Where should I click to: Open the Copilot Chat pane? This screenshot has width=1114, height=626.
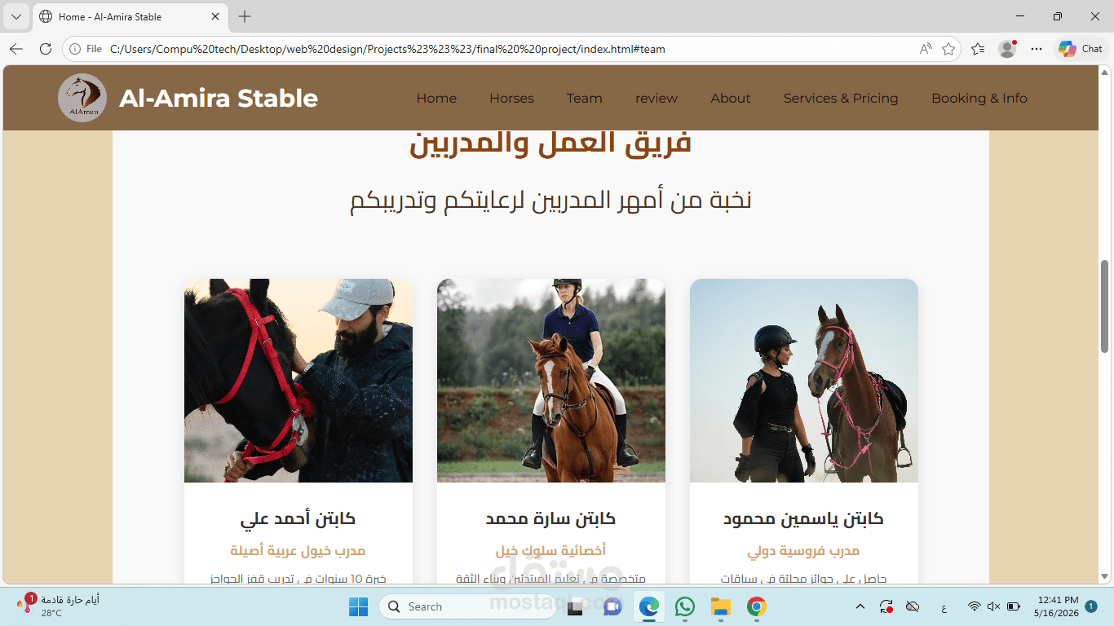[x=1081, y=49]
